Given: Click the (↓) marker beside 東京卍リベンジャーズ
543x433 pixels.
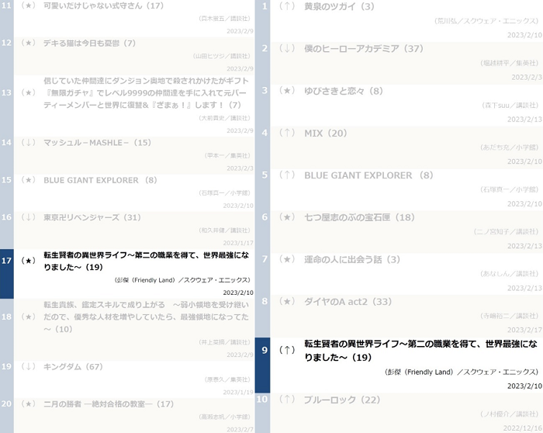Looking at the screenshot, I should point(29,217).
